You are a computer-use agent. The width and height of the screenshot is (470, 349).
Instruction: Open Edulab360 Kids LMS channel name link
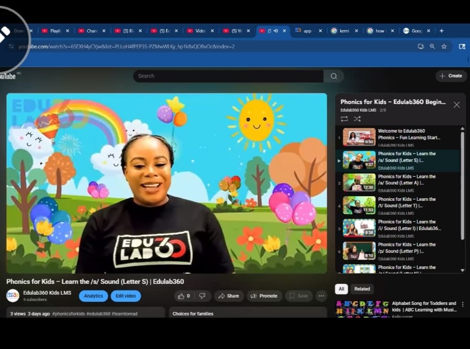click(48, 293)
